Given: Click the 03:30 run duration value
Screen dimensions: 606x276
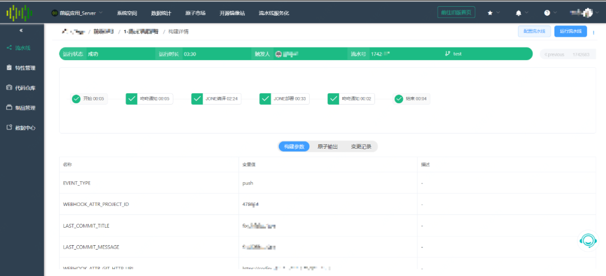Looking at the screenshot, I should click(190, 54).
